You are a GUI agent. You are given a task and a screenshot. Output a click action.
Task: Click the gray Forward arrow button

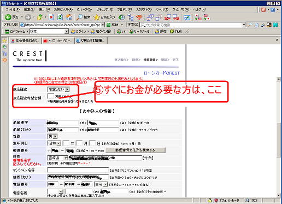28,18
